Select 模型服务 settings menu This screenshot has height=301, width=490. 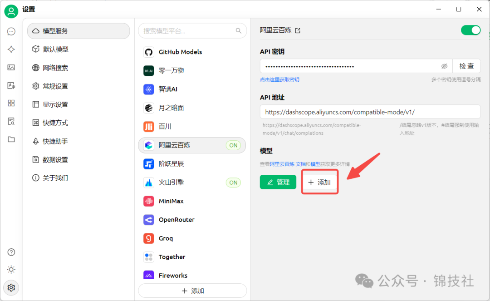point(78,31)
